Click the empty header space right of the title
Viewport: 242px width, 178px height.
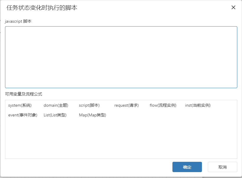pyautogui.click(x=153, y=8)
